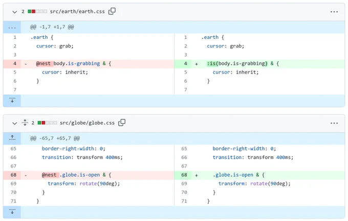Click 'cursor: inherit;' on the right side

pos(235,72)
